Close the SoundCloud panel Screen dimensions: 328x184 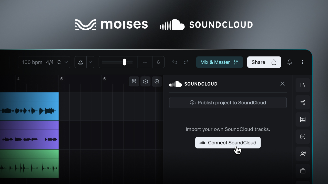(x=282, y=84)
